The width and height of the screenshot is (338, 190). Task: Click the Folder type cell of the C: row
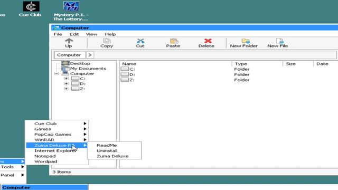242,69
